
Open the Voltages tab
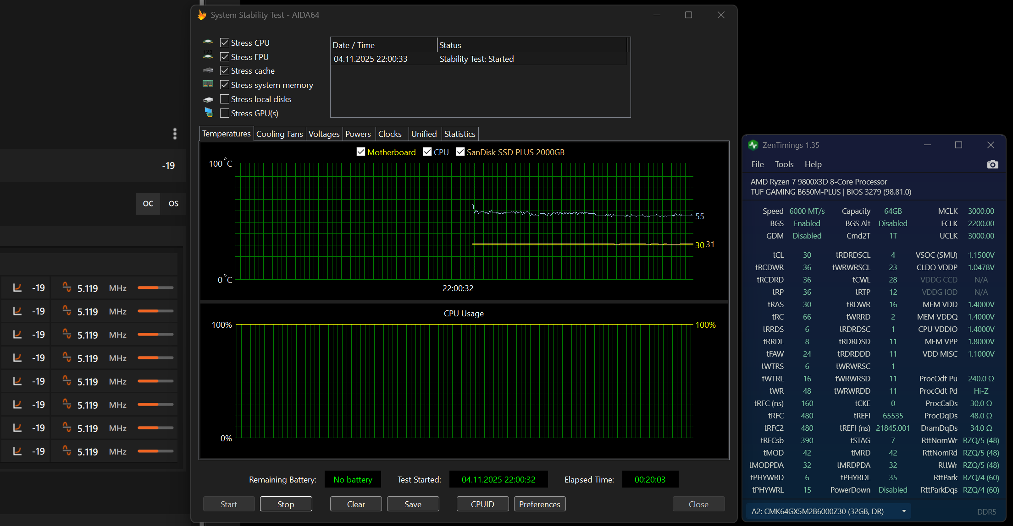[x=324, y=134]
